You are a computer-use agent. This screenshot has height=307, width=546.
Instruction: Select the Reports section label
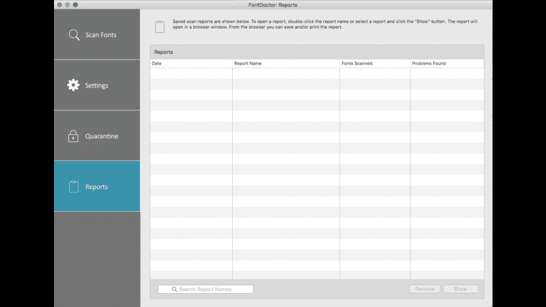coord(97,187)
